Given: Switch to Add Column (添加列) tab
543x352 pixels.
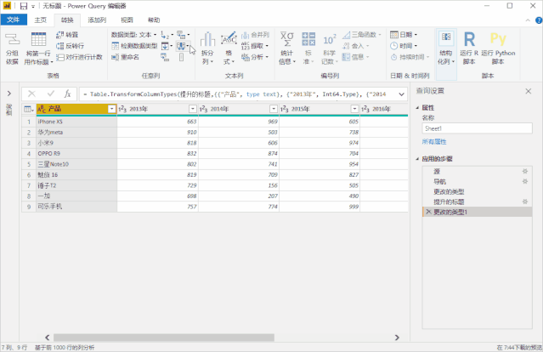Looking at the screenshot, I should coord(97,19).
